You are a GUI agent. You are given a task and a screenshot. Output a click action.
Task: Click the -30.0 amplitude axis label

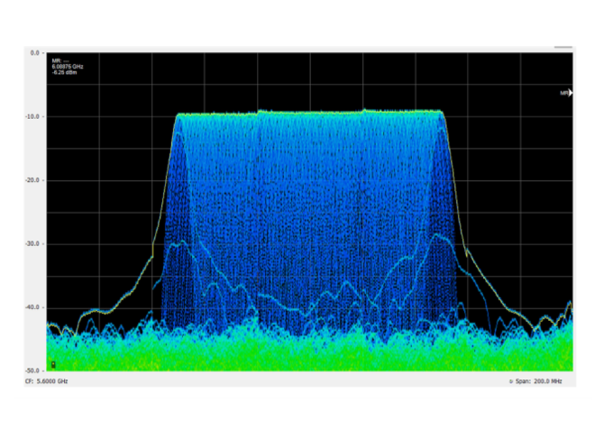tap(32, 244)
